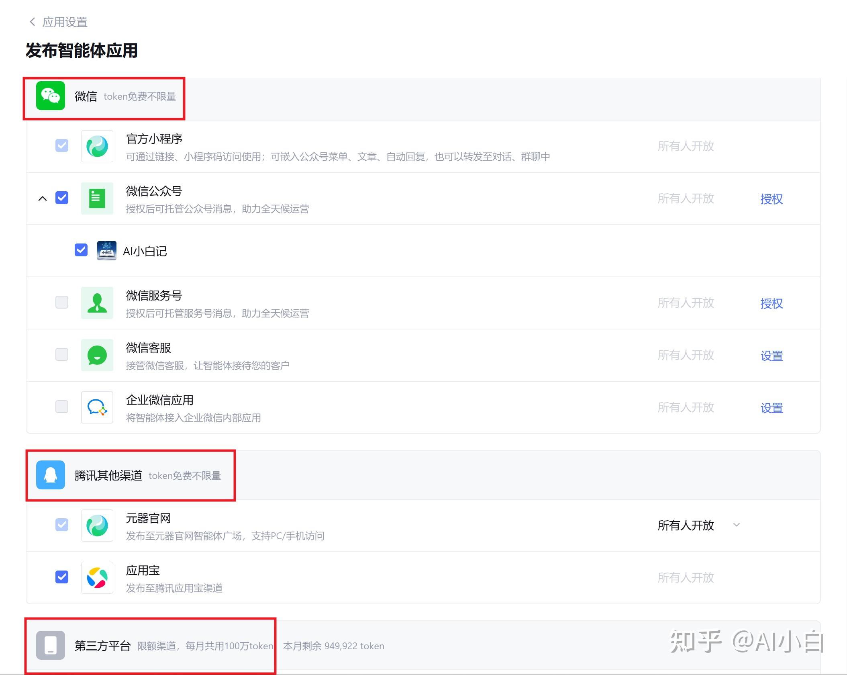
Task: Click 所有人开放 in the 应用宝 row
Action: [686, 577]
